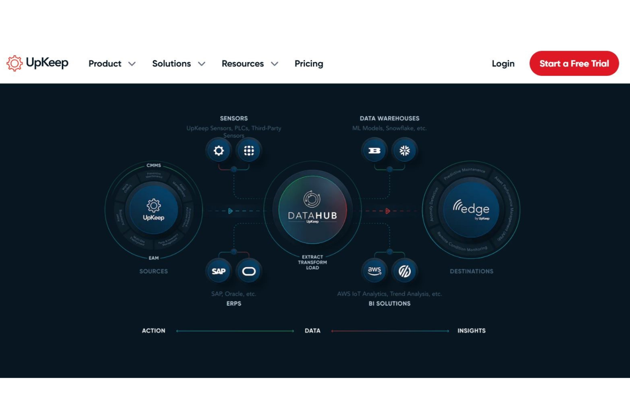The width and height of the screenshot is (630, 420).
Task: Click the SOURCES label
Action: point(154,271)
